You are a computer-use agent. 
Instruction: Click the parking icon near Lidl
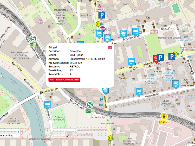pos(103,16)
